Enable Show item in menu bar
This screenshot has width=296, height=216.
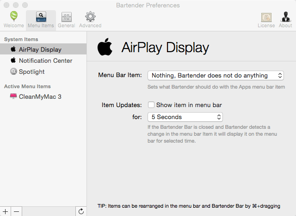click(x=151, y=105)
